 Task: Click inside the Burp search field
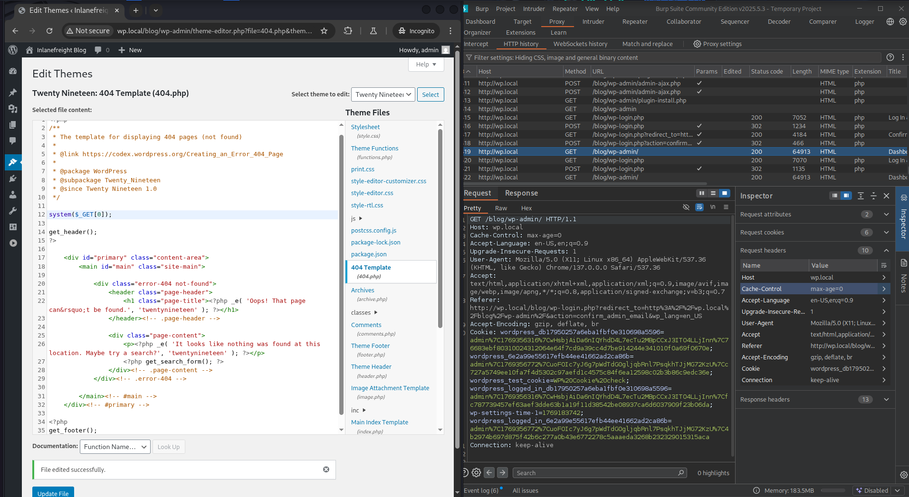coord(599,472)
